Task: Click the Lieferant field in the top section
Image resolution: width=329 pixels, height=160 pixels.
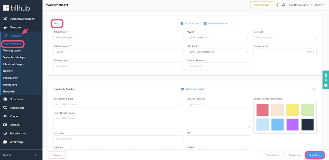Action: (285, 37)
